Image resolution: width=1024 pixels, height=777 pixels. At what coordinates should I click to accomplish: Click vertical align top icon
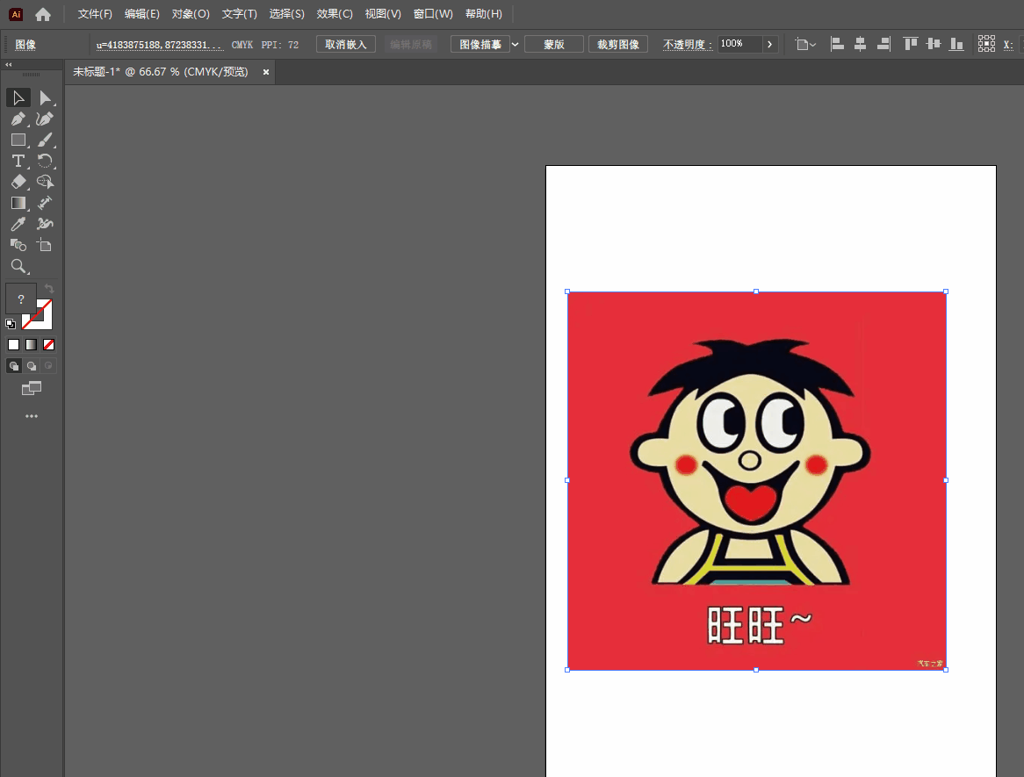tap(911, 45)
